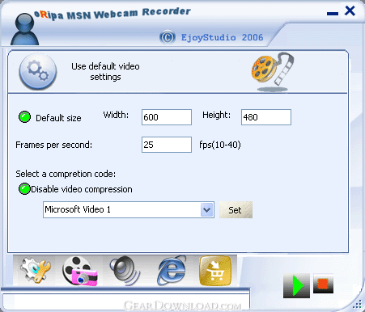Expand the Microsoft Video 1 codec dropdown
Screen dimensions: 365x312
(207, 210)
